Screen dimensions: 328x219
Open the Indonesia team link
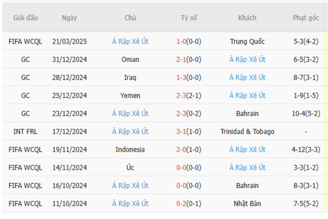[130, 150]
